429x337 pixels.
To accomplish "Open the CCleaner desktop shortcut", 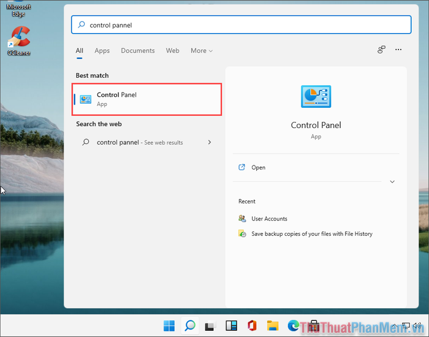I will (x=19, y=41).
